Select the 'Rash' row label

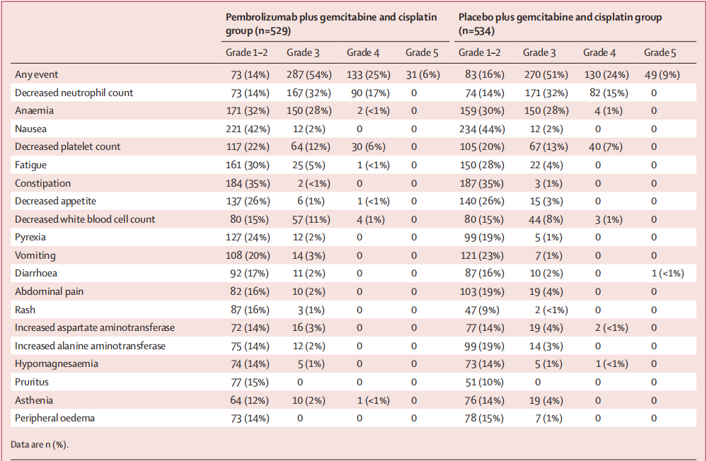pos(25,310)
